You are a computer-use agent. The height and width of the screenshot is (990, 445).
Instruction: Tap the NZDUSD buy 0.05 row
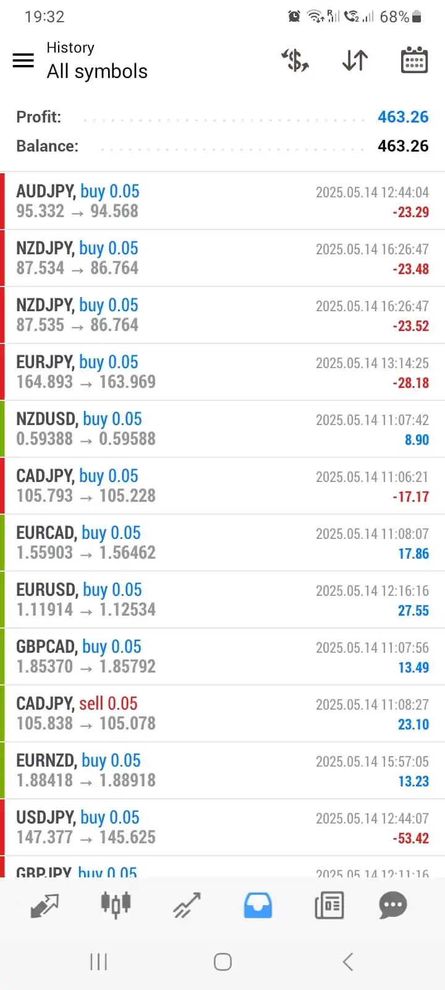click(222, 429)
